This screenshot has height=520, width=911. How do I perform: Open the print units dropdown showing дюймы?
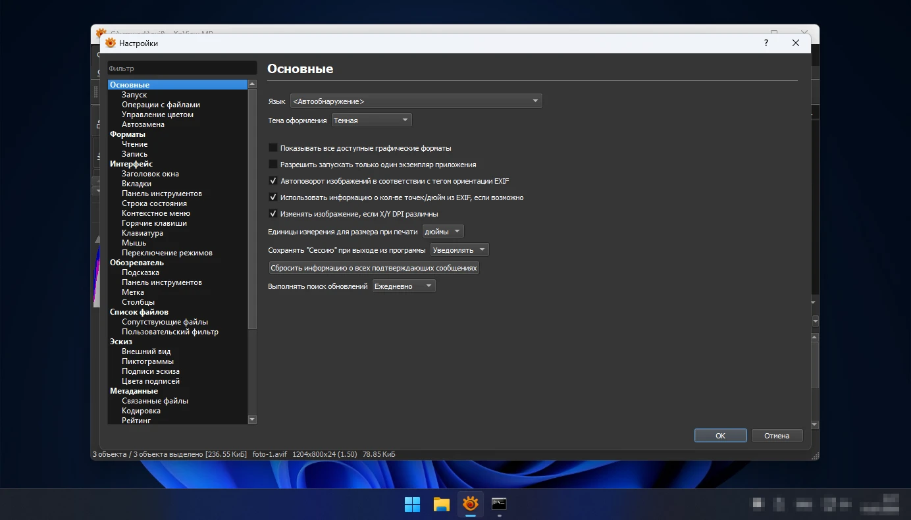[443, 232]
